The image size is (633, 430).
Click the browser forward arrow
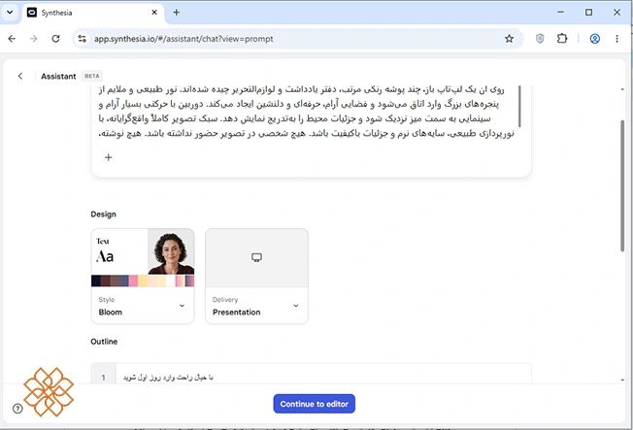coord(34,39)
